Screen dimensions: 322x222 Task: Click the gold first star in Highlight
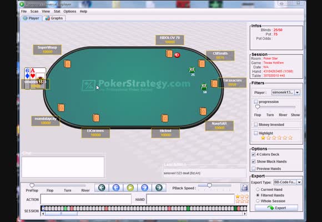(263, 138)
